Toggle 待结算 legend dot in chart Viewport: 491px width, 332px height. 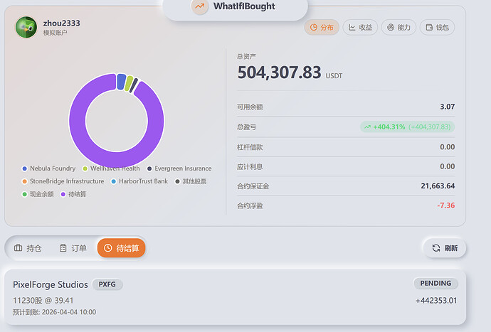[63, 194]
